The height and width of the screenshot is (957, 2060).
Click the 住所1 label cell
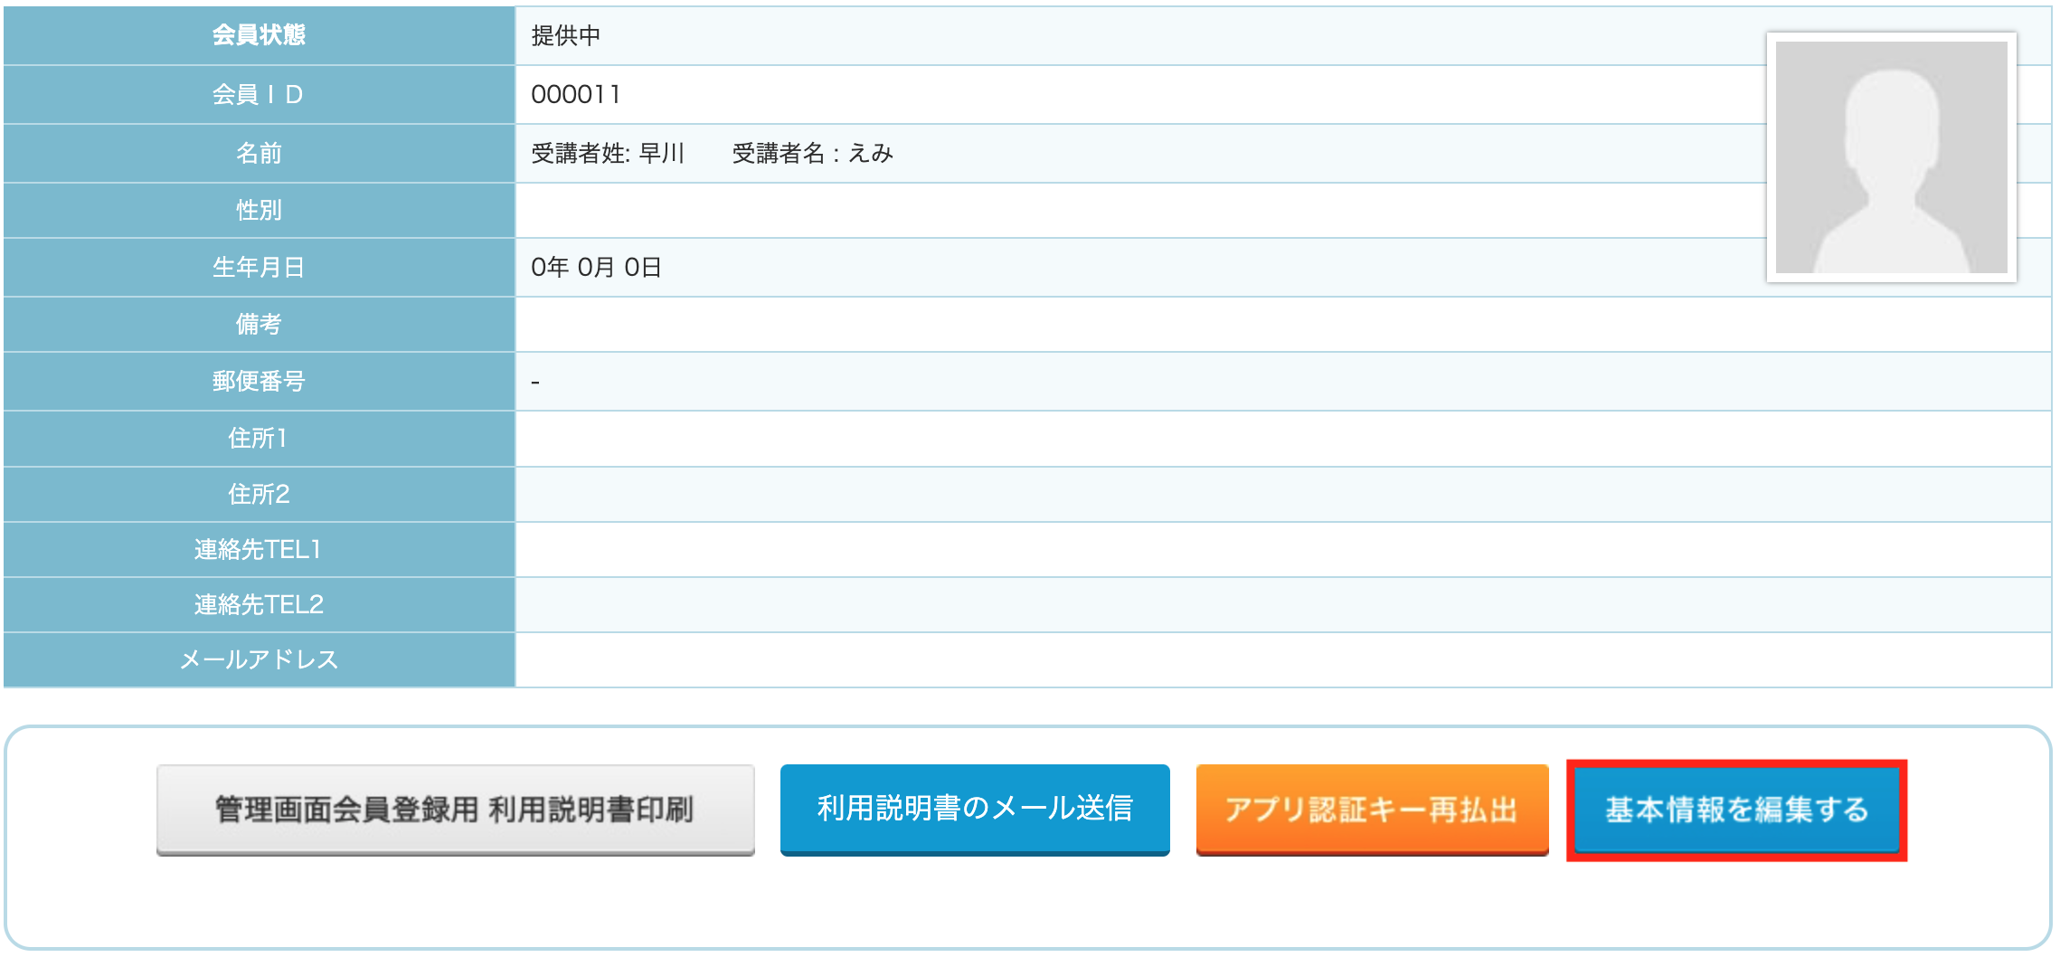259,438
